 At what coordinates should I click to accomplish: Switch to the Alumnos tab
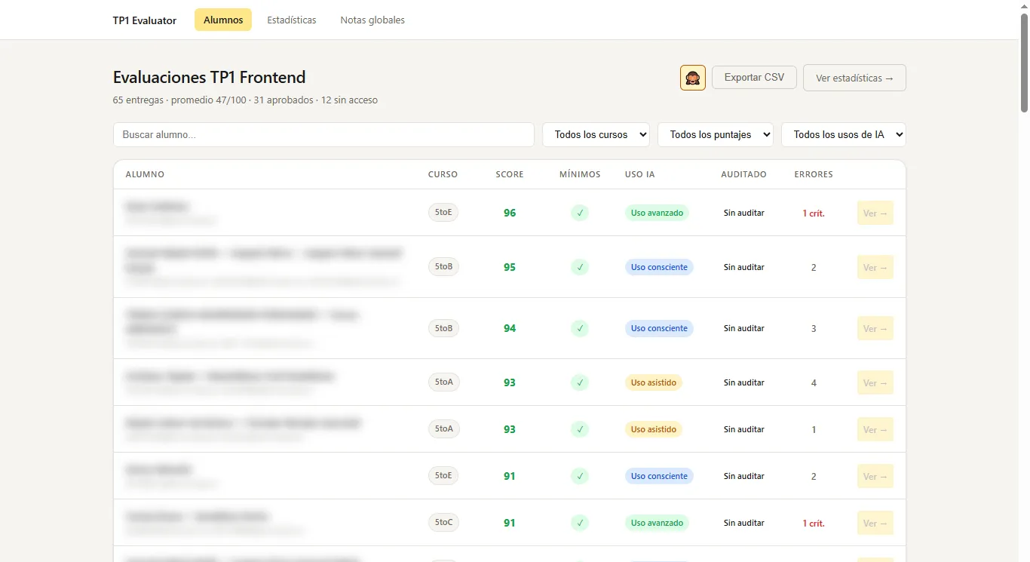coord(223,20)
